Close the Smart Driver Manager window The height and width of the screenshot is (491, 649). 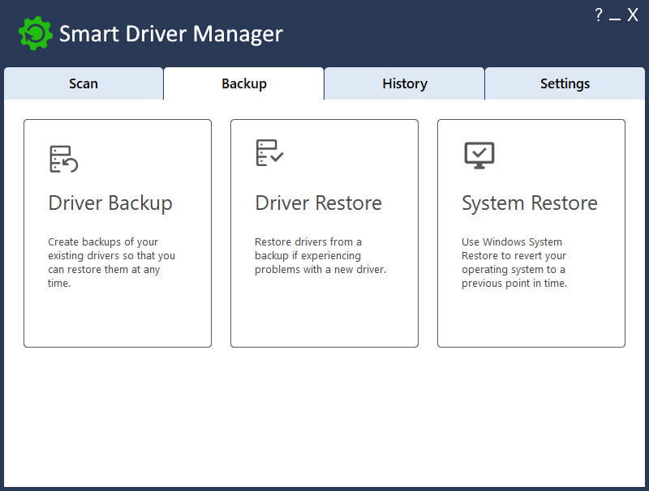click(x=633, y=15)
